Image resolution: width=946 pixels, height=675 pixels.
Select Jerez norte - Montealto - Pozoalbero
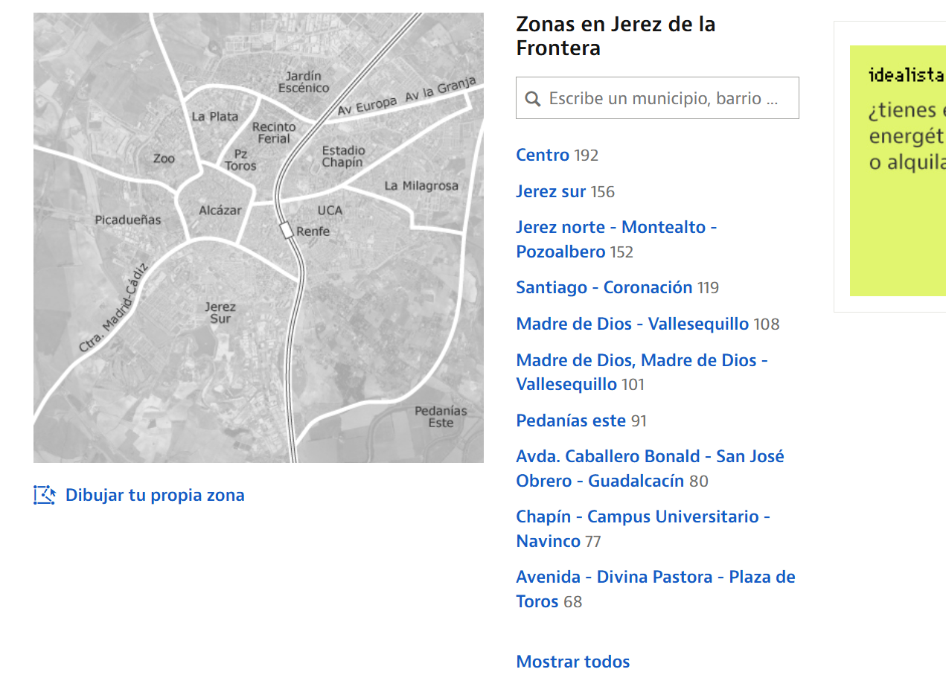(616, 228)
